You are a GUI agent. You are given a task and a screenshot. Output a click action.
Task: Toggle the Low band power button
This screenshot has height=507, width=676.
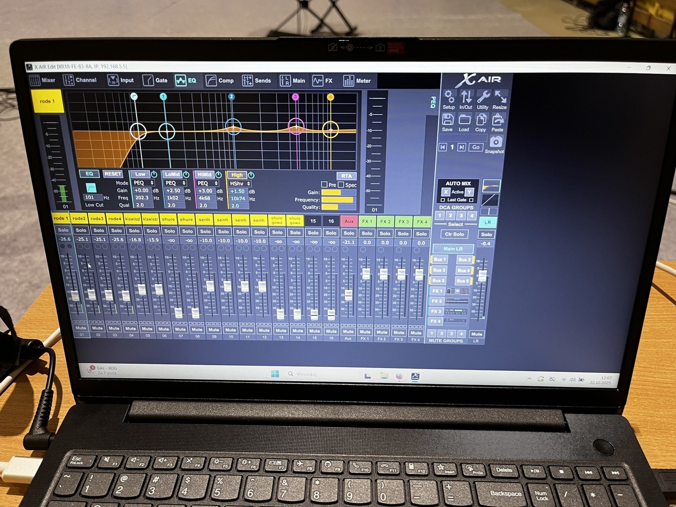(154, 174)
